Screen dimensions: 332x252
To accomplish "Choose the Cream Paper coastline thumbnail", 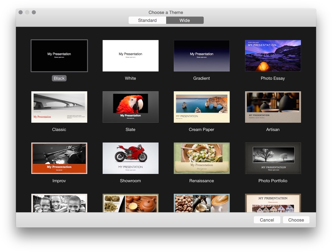I will pos(202,107).
